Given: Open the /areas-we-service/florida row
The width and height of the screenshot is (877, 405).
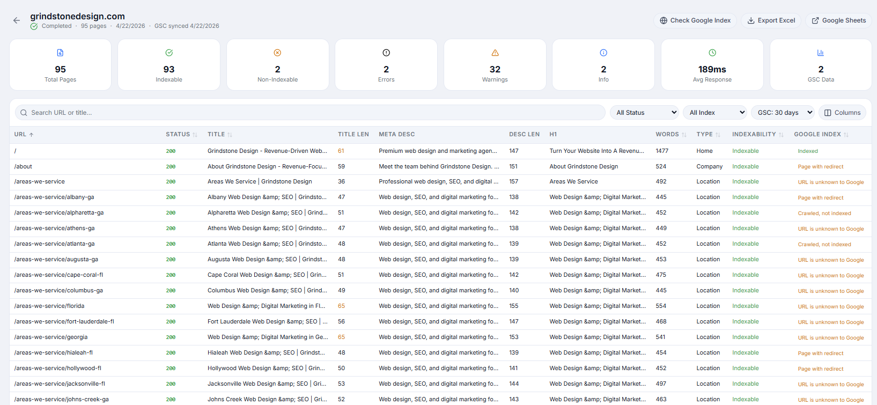Looking at the screenshot, I should click(440, 306).
